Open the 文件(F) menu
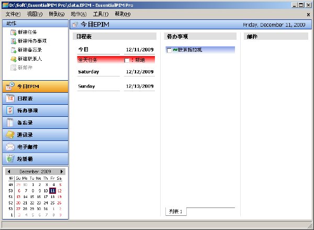Screen dimensions: 314x230 13,14
